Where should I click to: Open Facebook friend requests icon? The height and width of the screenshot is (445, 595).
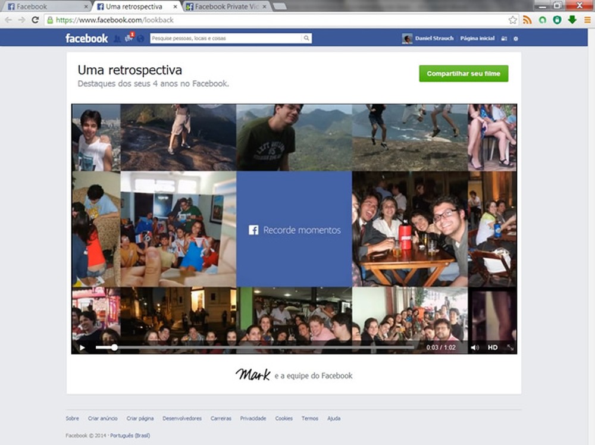pyautogui.click(x=117, y=38)
